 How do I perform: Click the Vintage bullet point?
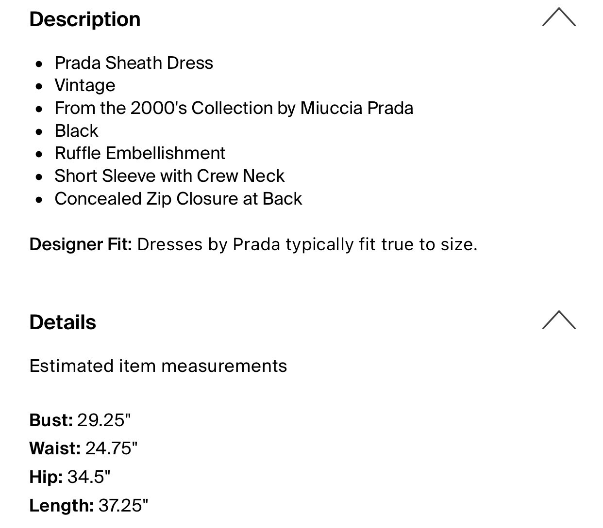click(85, 85)
